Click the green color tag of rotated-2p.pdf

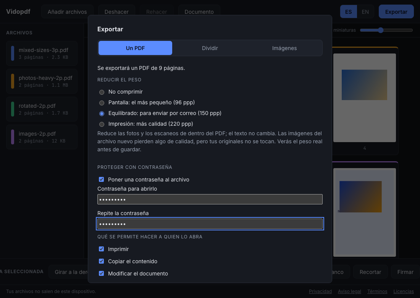pos(13,109)
